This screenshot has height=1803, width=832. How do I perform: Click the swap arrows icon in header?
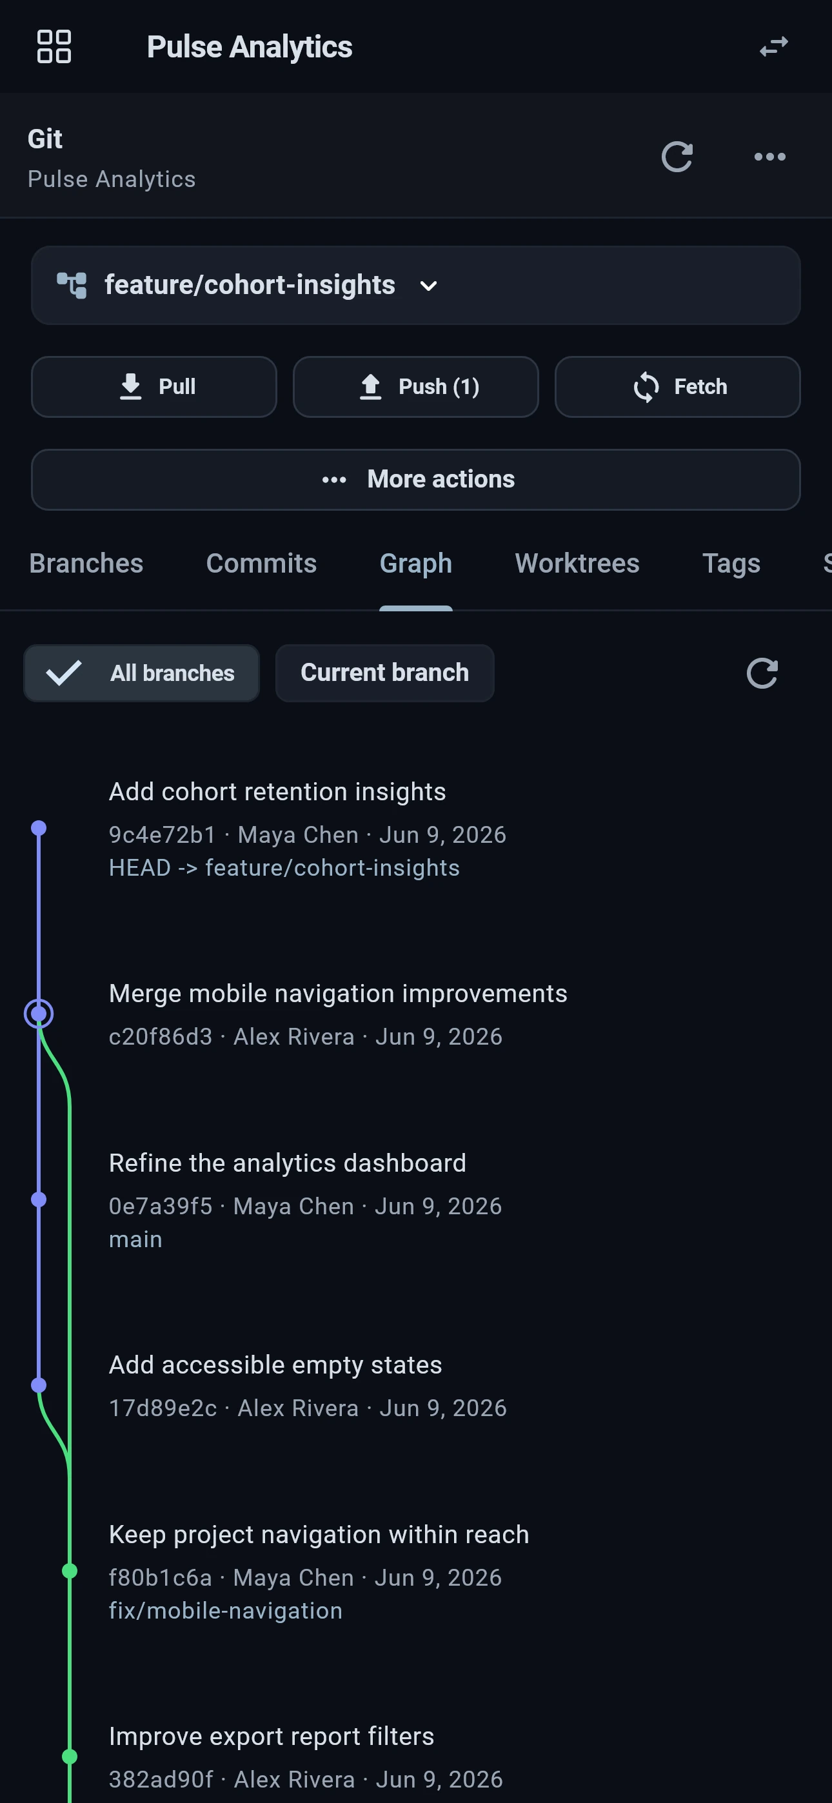pyautogui.click(x=774, y=47)
